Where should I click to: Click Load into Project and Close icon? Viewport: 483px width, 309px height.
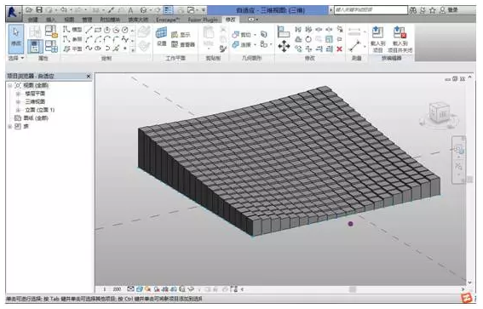point(400,39)
